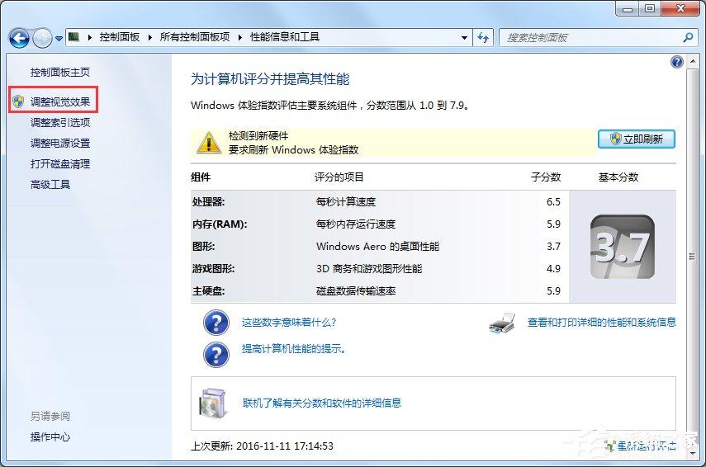The image size is (706, 467).
Task: Maximize the window
Action: coord(650,8)
